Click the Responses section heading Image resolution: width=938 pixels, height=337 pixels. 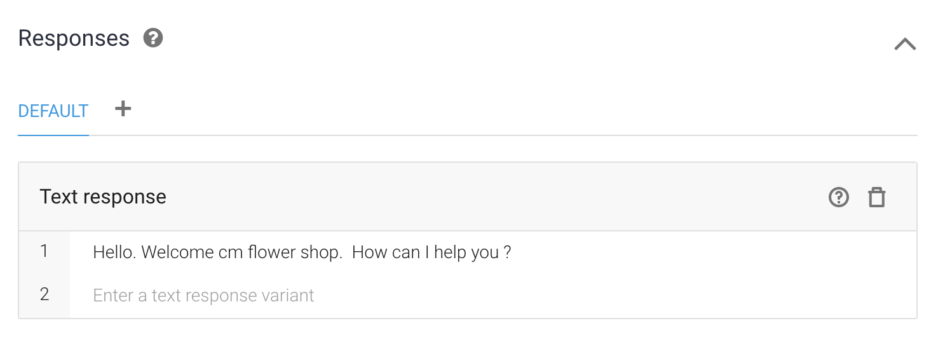74,39
